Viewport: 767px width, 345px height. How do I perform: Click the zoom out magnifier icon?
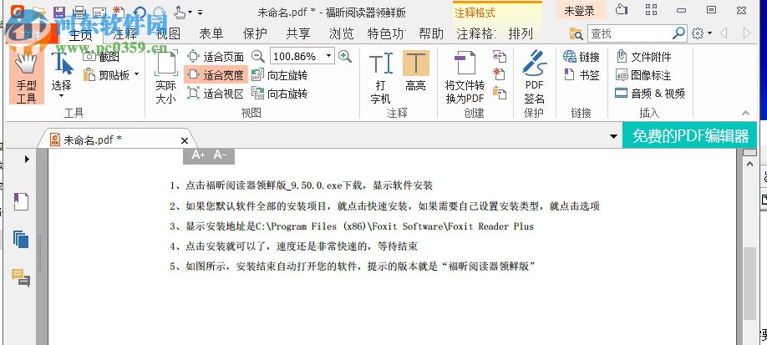coord(258,56)
